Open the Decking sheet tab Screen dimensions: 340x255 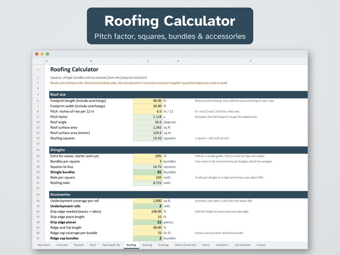[x=147, y=245]
